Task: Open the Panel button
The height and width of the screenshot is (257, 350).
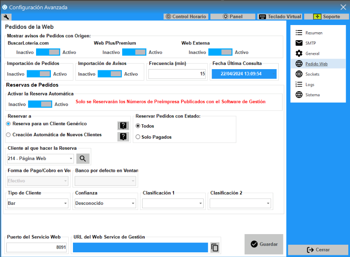Action: 232,17
